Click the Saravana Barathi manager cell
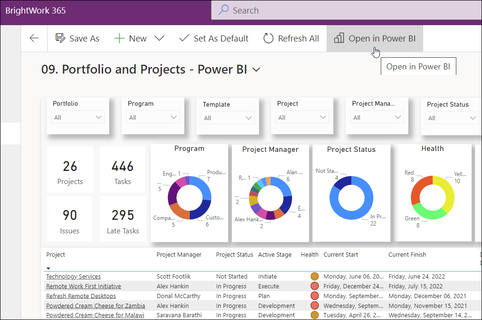482x320 pixels. [x=179, y=315]
